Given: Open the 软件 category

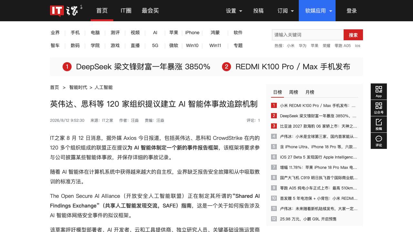Looking at the screenshot, I should coord(238,33).
